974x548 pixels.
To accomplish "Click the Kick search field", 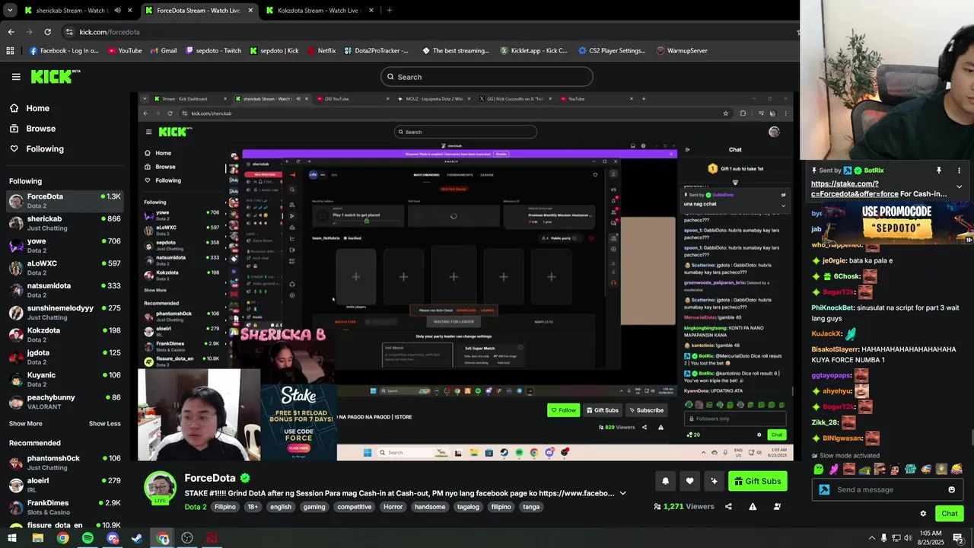I will (x=487, y=77).
